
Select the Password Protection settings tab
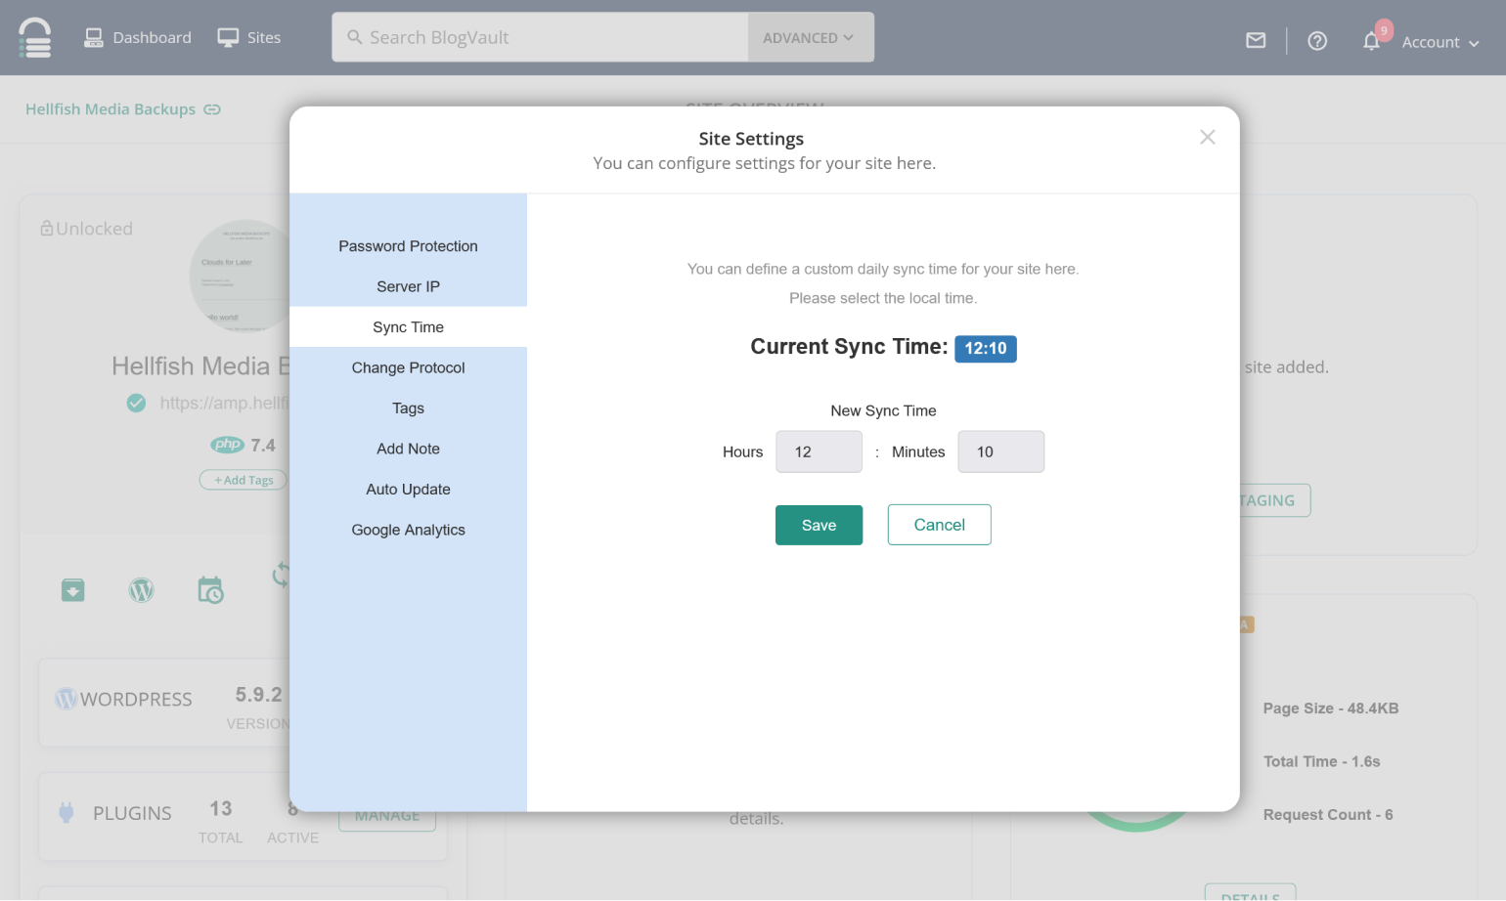(x=409, y=246)
